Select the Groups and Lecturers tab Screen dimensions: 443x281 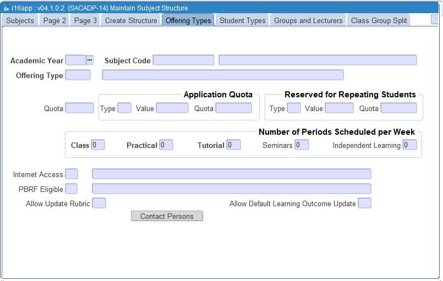click(x=308, y=20)
